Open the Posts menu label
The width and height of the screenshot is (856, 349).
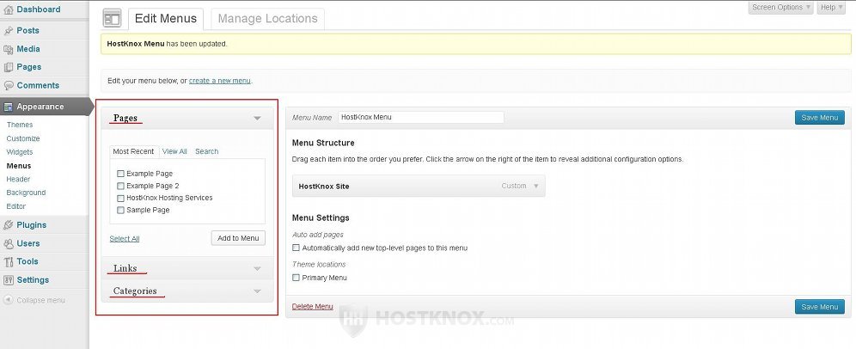[x=28, y=31]
